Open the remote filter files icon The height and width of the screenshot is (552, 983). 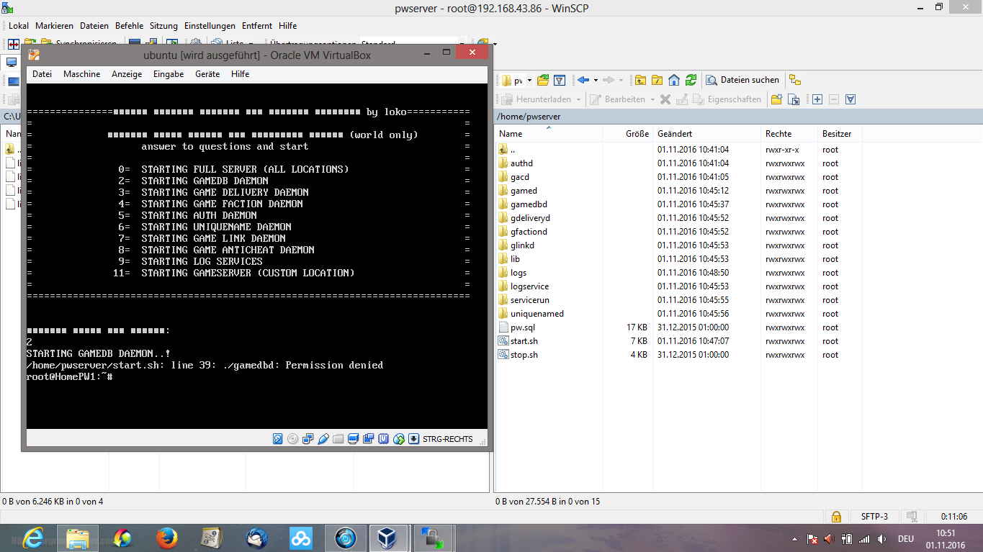tap(560, 80)
